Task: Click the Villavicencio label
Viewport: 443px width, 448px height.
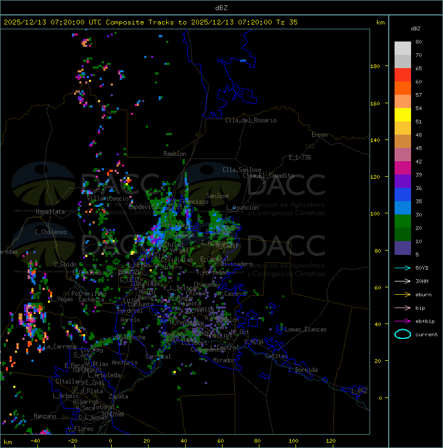Action: point(108,198)
